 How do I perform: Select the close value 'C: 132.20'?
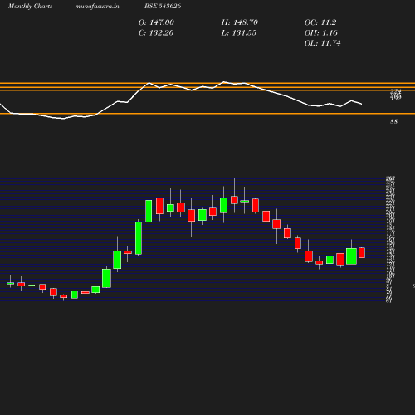[156, 33]
